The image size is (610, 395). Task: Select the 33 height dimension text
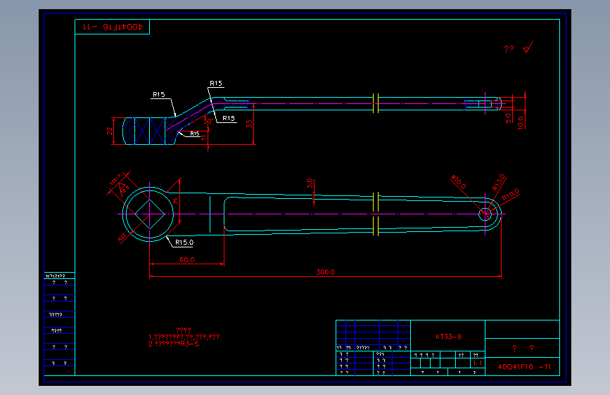[249, 124]
